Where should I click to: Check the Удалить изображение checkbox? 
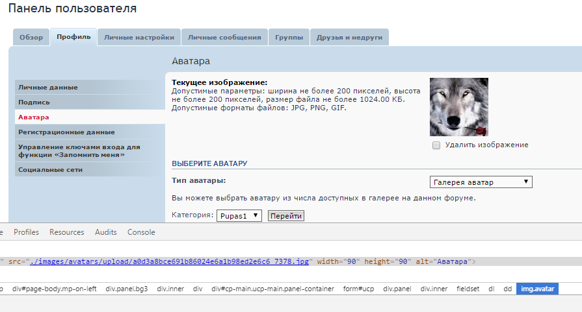436,145
